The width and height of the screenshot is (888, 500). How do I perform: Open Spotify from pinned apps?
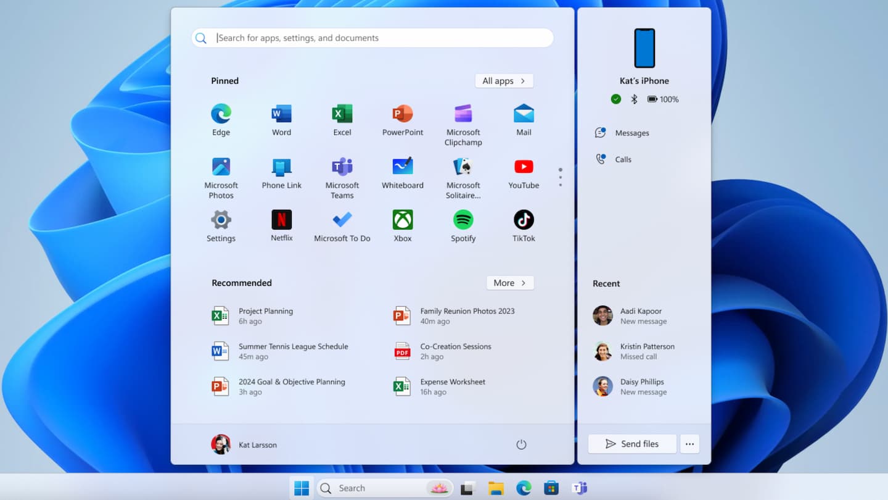pos(463,220)
